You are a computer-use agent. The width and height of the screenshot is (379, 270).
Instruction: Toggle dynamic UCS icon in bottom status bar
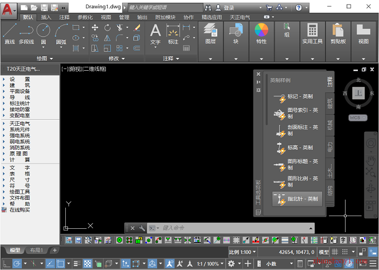click(x=125, y=264)
